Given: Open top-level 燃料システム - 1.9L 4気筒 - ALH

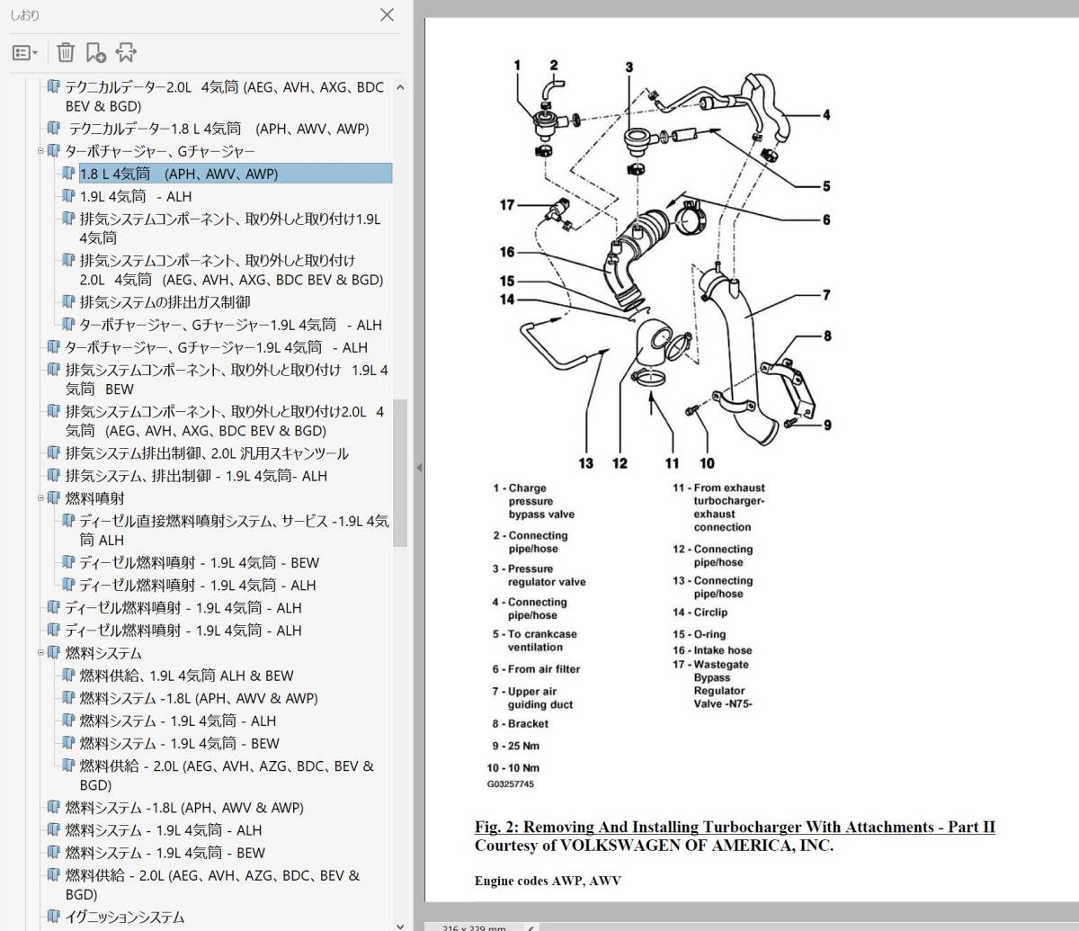Looking at the screenshot, I should point(164,830).
